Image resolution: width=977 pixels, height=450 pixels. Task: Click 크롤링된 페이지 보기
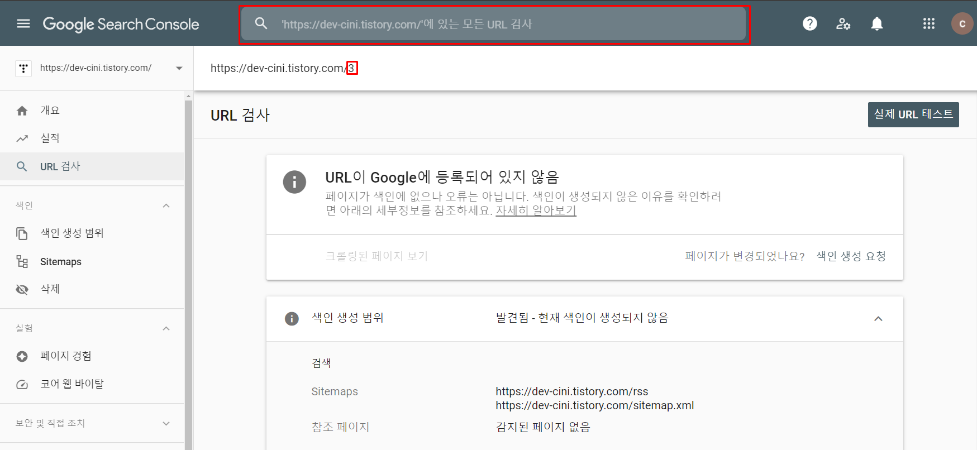(376, 256)
